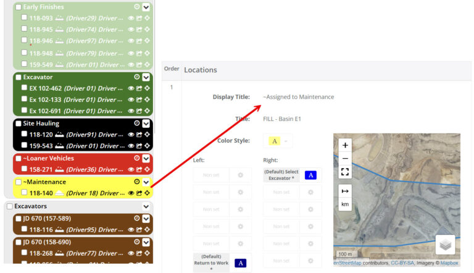Image resolution: width=474 pixels, height=273 pixels.
Task: Check the Excavator group checkbox
Action: (x=19, y=77)
